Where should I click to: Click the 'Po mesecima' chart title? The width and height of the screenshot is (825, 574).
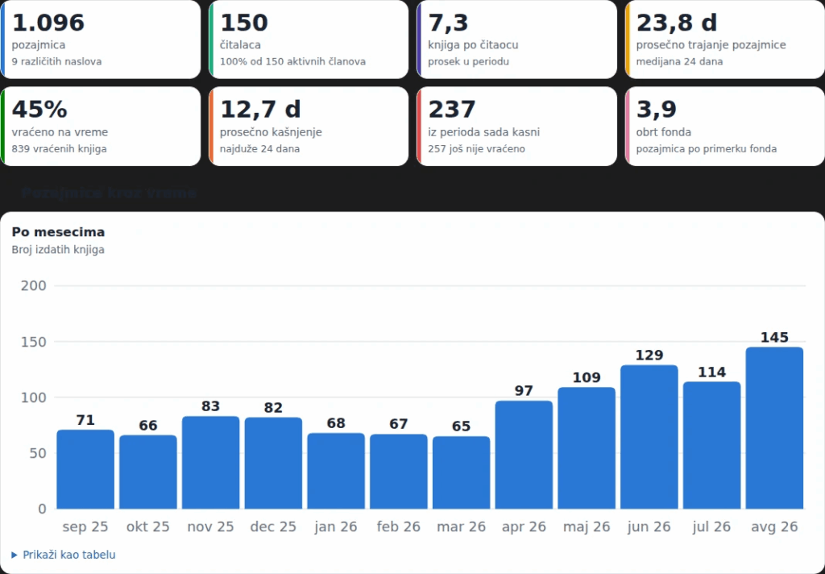pyautogui.click(x=58, y=231)
